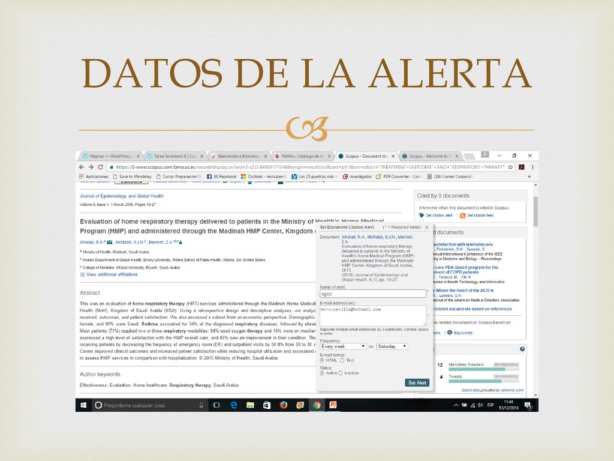Open the Every week frequency dropdown
Viewport: 614px width, 461px height.
(343, 346)
